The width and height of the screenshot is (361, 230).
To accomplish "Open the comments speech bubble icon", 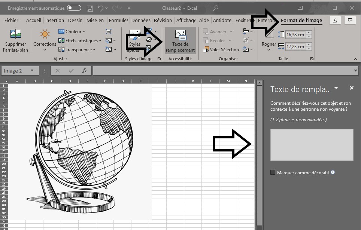I will (x=350, y=20).
